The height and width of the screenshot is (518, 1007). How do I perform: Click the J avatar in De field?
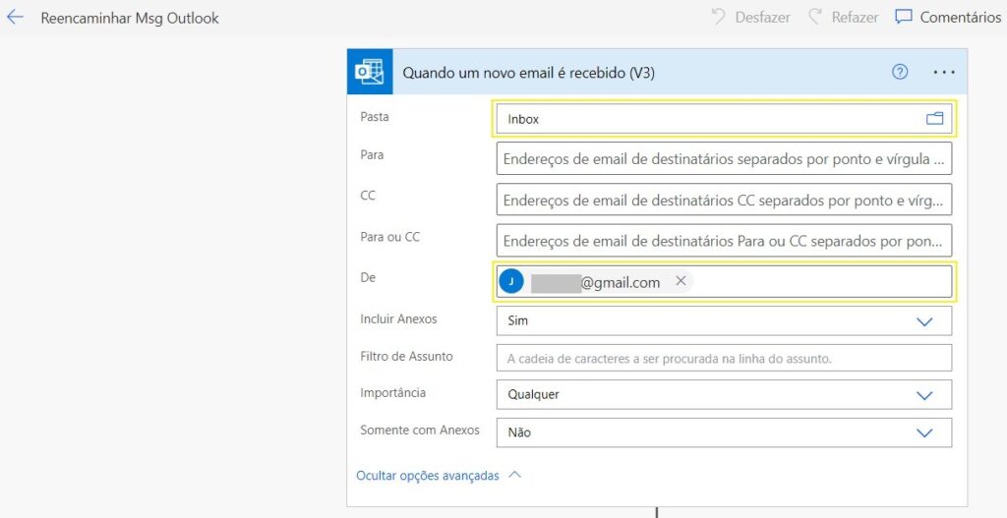tap(511, 282)
